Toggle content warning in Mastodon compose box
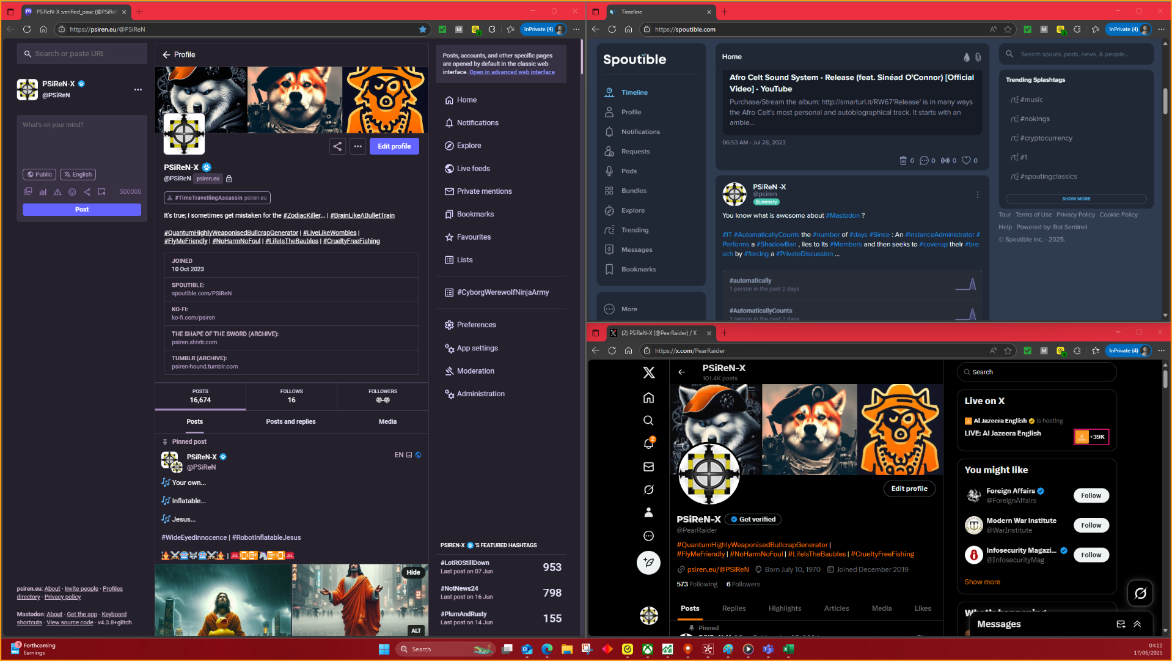 click(x=57, y=192)
